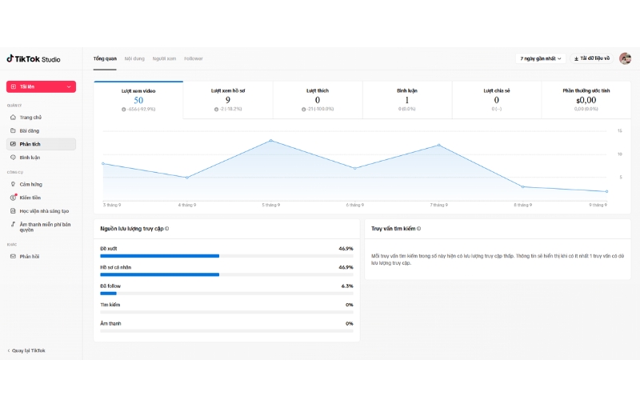Click the 6.3% value in the Đã follow row
Image resolution: width=640 pixels, height=400 pixels.
347,286
